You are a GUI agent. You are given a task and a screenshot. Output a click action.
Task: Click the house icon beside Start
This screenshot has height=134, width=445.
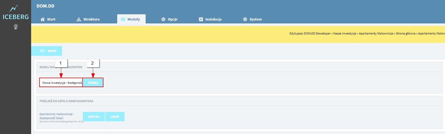[42, 19]
